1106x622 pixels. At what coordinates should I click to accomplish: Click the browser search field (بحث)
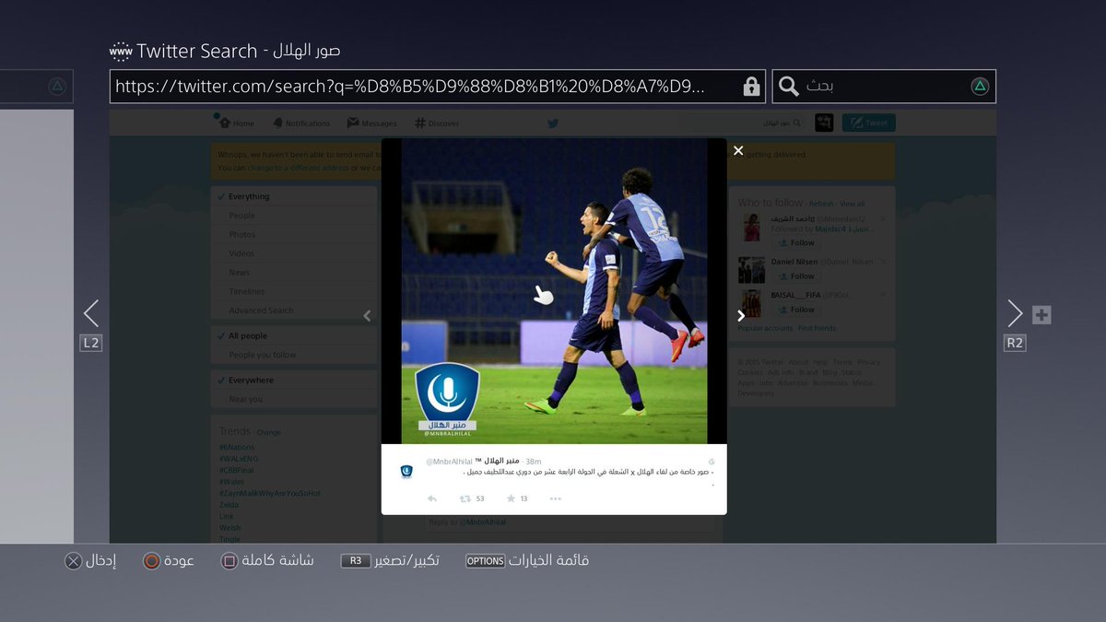(883, 87)
